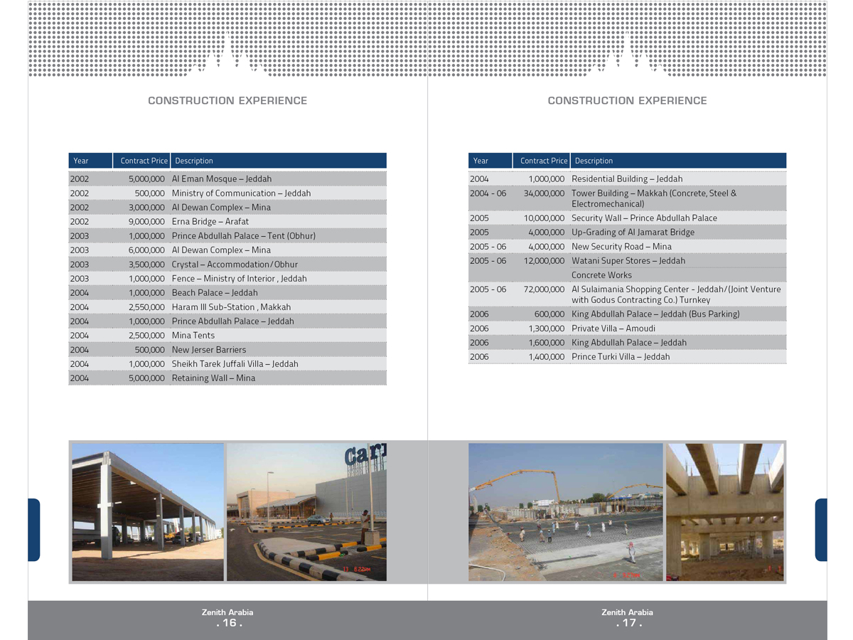853x640 pixels.
Task: Click Description header in right table
Action: point(594,161)
